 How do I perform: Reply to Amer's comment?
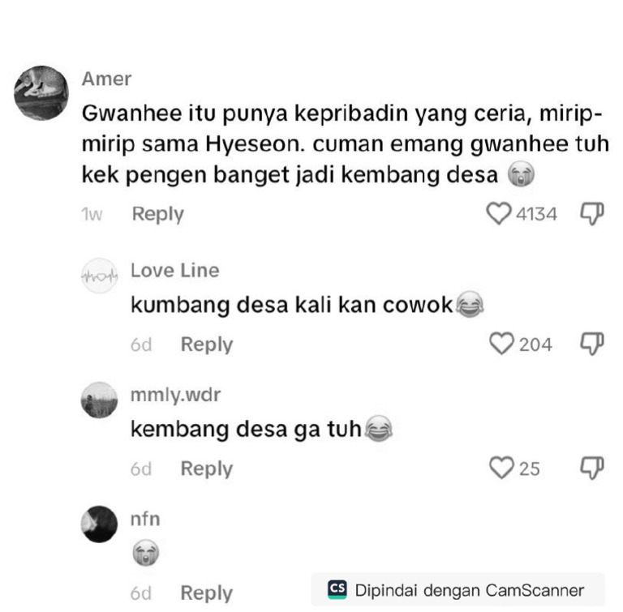tap(157, 215)
